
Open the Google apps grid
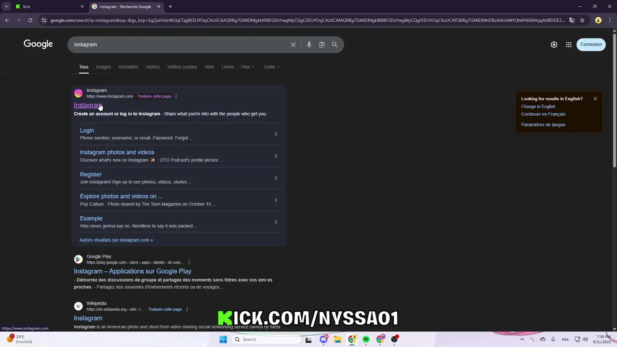pos(569,44)
